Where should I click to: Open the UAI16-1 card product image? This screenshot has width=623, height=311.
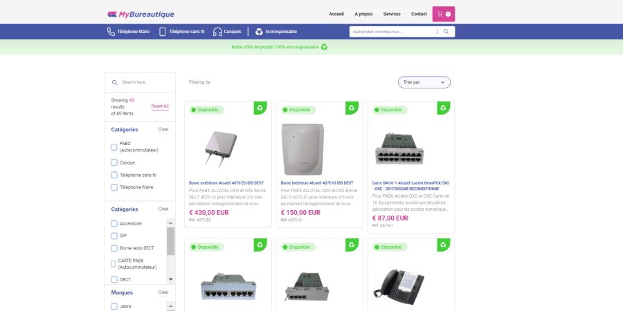coord(399,149)
